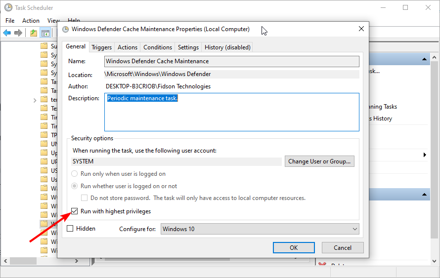
Task: Click the Back arrow toolbar icon
Action: [x=7, y=33]
